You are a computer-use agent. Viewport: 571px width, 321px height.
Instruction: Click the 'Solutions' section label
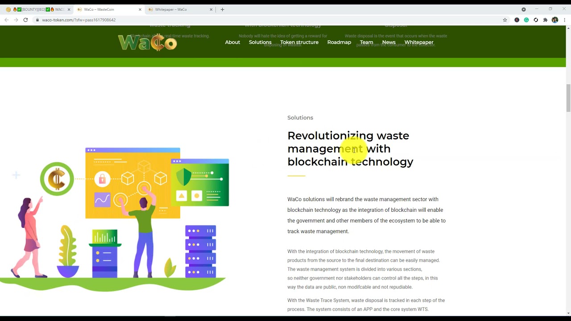tap(300, 118)
